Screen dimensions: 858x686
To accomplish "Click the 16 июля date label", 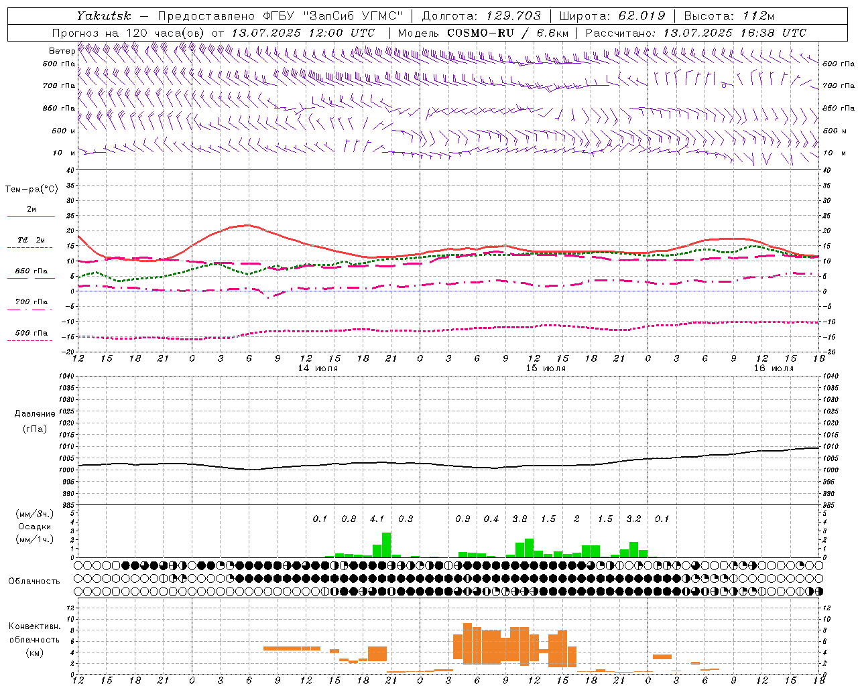I will tap(774, 368).
